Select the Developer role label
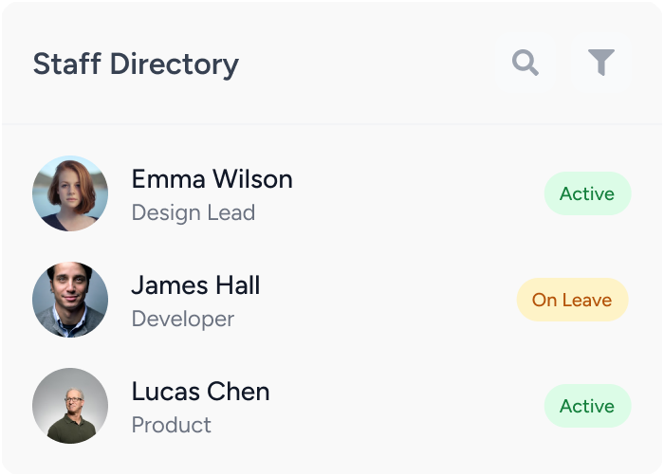The image size is (664, 476). click(182, 319)
